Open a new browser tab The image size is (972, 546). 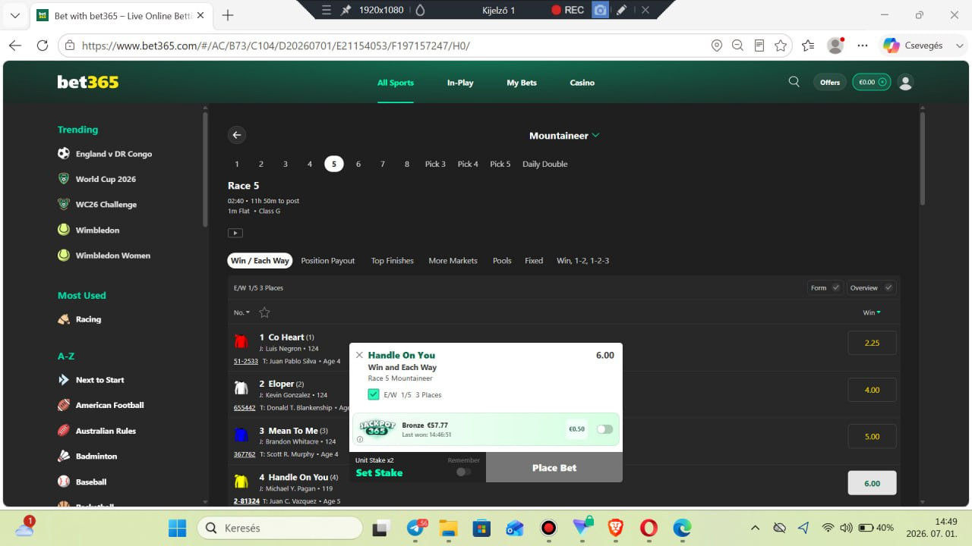[228, 15]
